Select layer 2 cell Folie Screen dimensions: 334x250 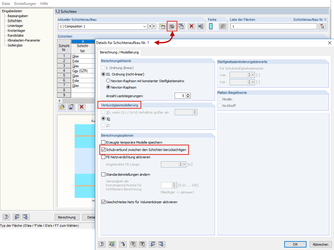[83, 61]
